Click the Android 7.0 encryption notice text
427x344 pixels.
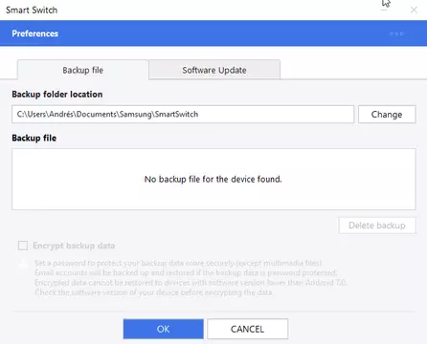(191, 283)
